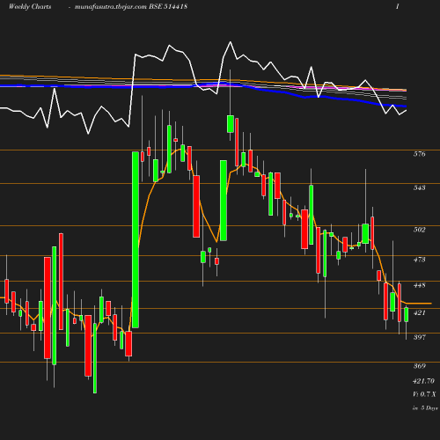This screenshot has height=440, width=440.
Task: Click the 421 price level label
Action: [x=419, y=312]
